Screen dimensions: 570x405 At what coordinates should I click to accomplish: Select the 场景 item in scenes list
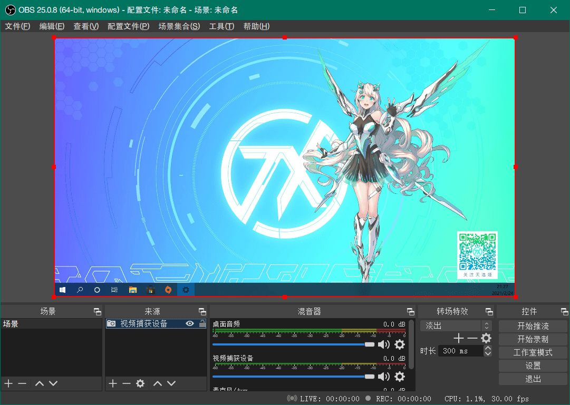pos(51,324)
